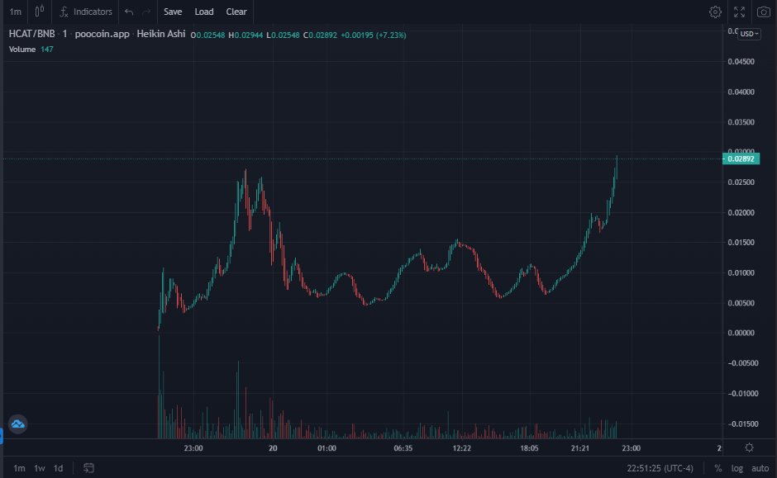Open the USD currency dropdown
The height and width of the screenshot is (478, 777).
click(749, 34)
